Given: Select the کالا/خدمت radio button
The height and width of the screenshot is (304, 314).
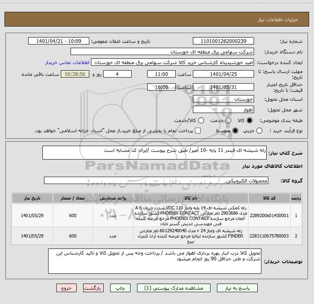Looking at the screenshot, I should [x=201, y=120].
